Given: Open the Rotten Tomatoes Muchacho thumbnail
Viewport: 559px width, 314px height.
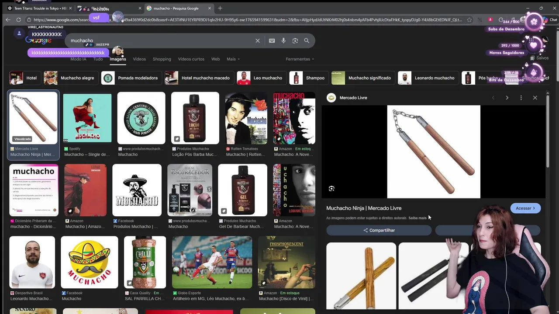Looking at the screenshot, I should (246, 118).
